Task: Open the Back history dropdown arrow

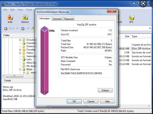Action: (17, 28)
